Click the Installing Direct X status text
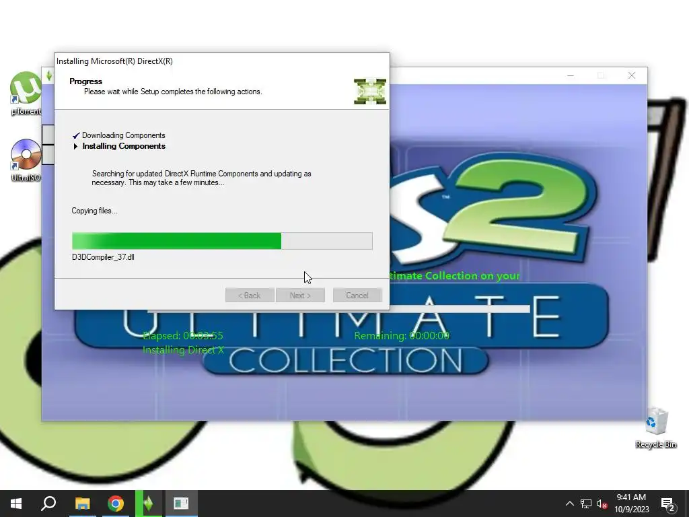Image resolution: width=689 pixels, height=517 pixels. pyautogui.click(x=183, y=350)
